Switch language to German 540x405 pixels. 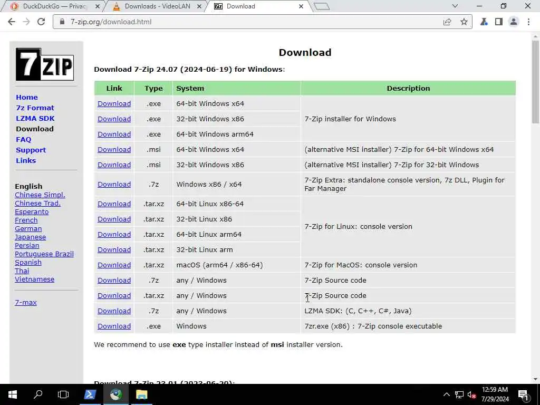coord(28,229)
